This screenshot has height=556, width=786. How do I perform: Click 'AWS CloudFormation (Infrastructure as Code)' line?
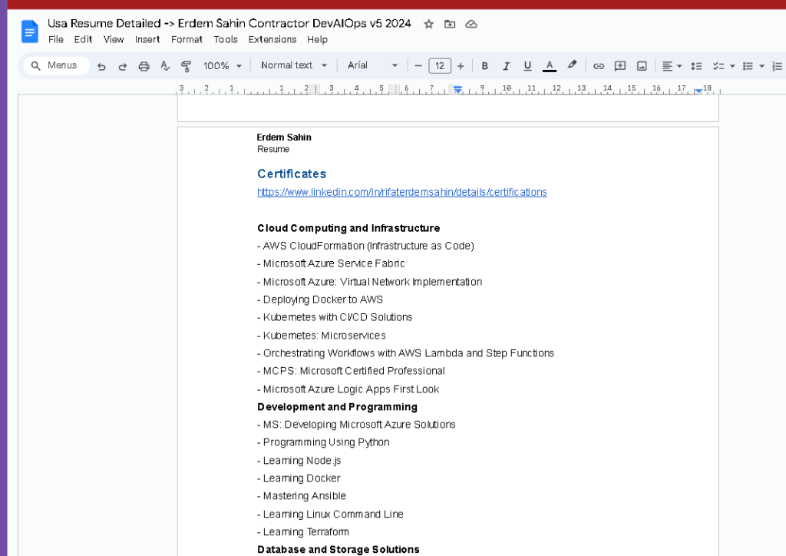pyautogui.click(x=365, y=246)
